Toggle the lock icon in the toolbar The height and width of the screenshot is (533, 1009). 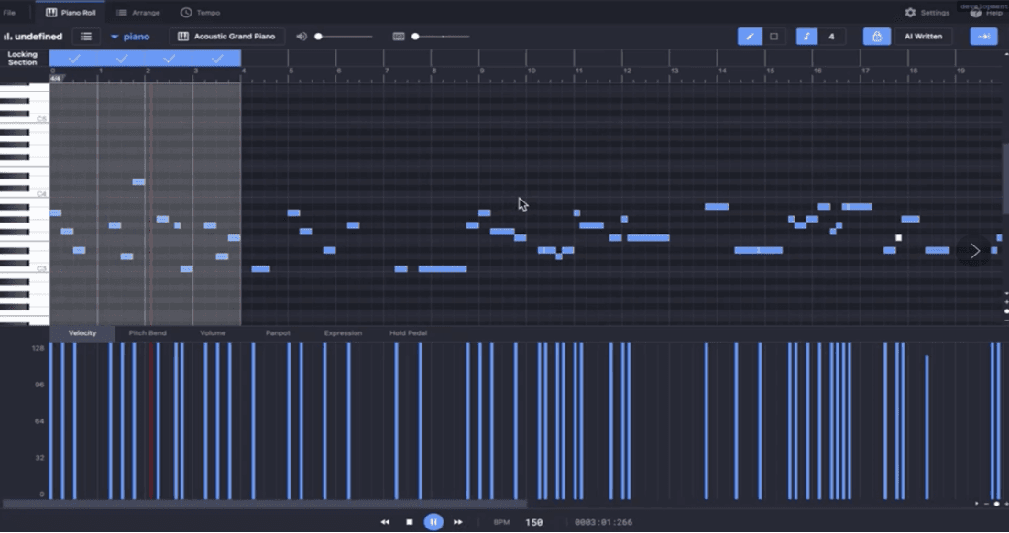[x=875, y=37]
